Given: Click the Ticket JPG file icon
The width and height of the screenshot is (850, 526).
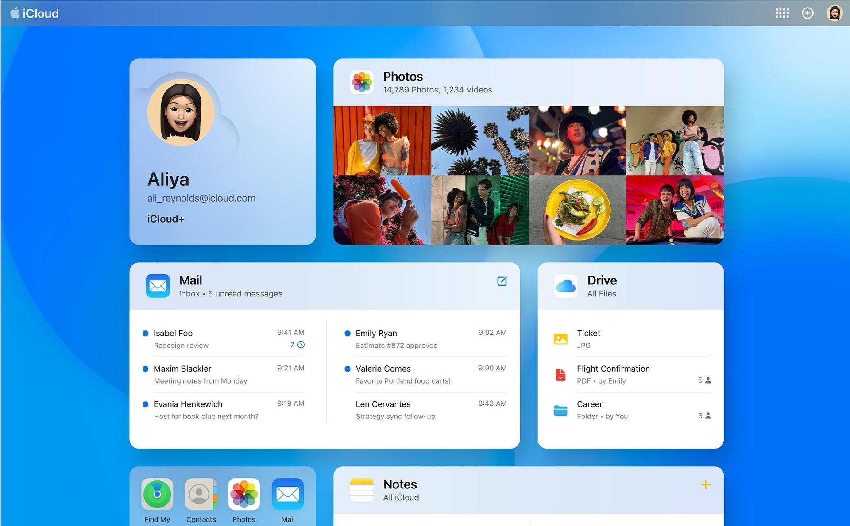Looking at the screenshot, I should [x=560, y=339].
